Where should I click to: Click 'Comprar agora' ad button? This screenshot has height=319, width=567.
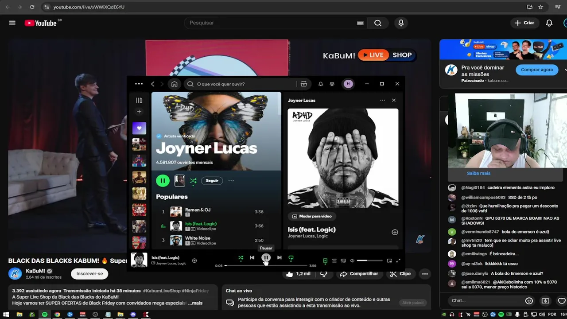[536, 70]
